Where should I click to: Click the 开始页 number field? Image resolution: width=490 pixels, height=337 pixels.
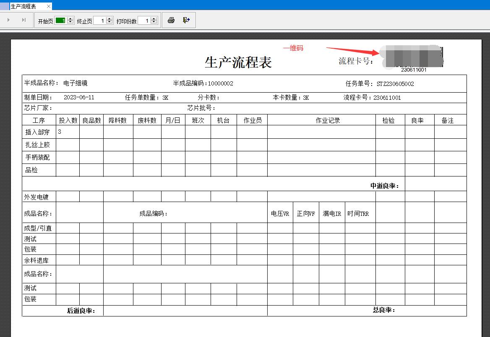pyautogui.click(x=60, y=21)
